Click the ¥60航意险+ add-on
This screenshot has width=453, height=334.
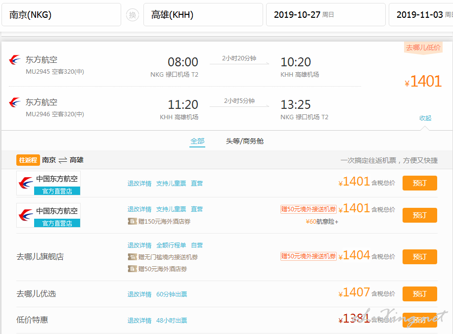[322, 222]
